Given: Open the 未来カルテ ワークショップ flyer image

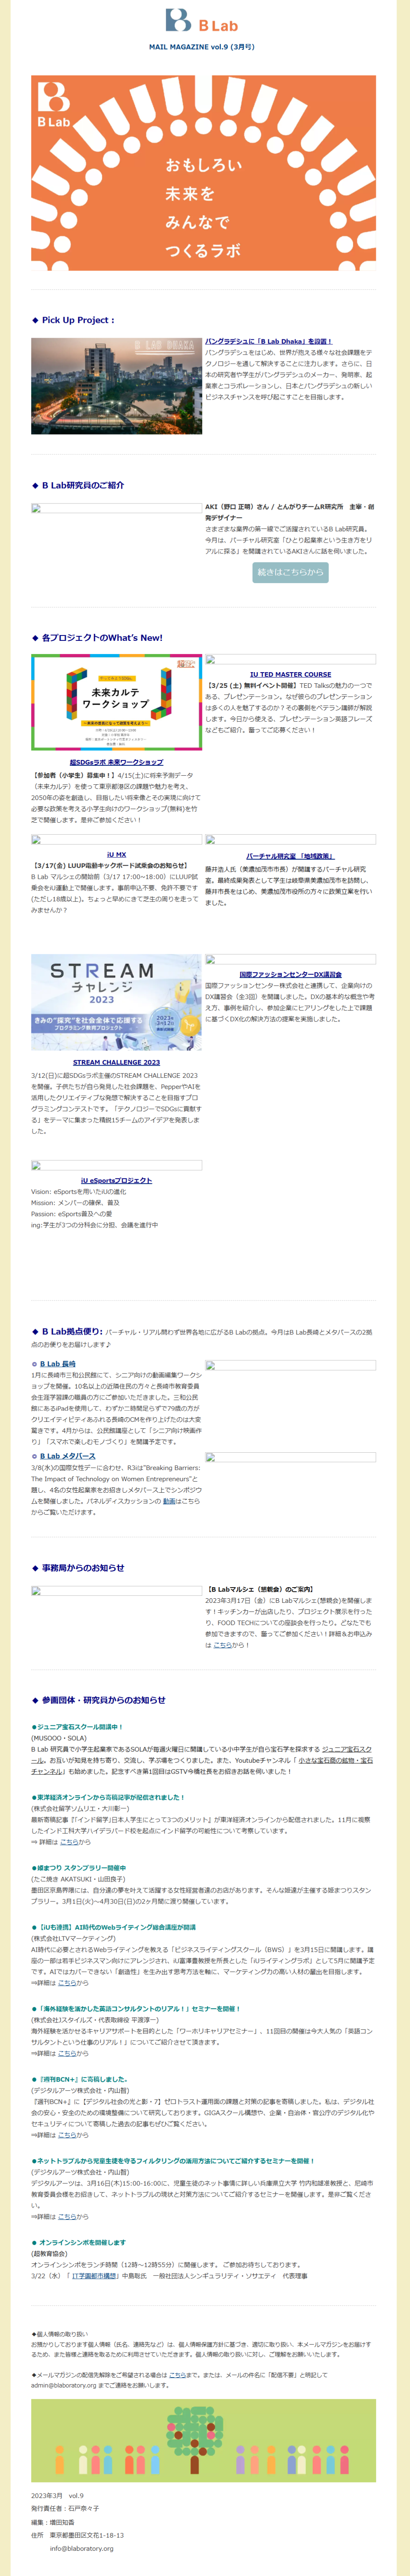Looking at the screenshot, I should [x=116, y=702].
